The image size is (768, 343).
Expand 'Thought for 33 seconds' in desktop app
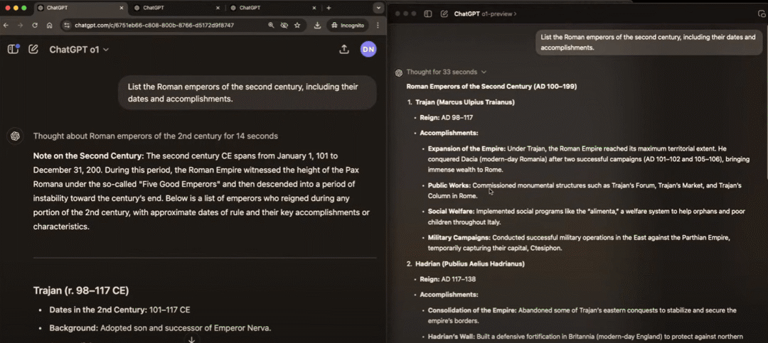click(446, 72)
